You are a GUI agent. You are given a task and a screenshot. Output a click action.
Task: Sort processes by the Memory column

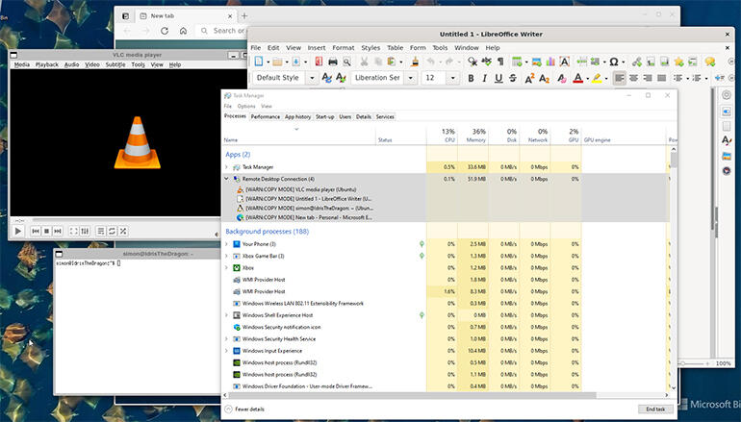(473, 135)
